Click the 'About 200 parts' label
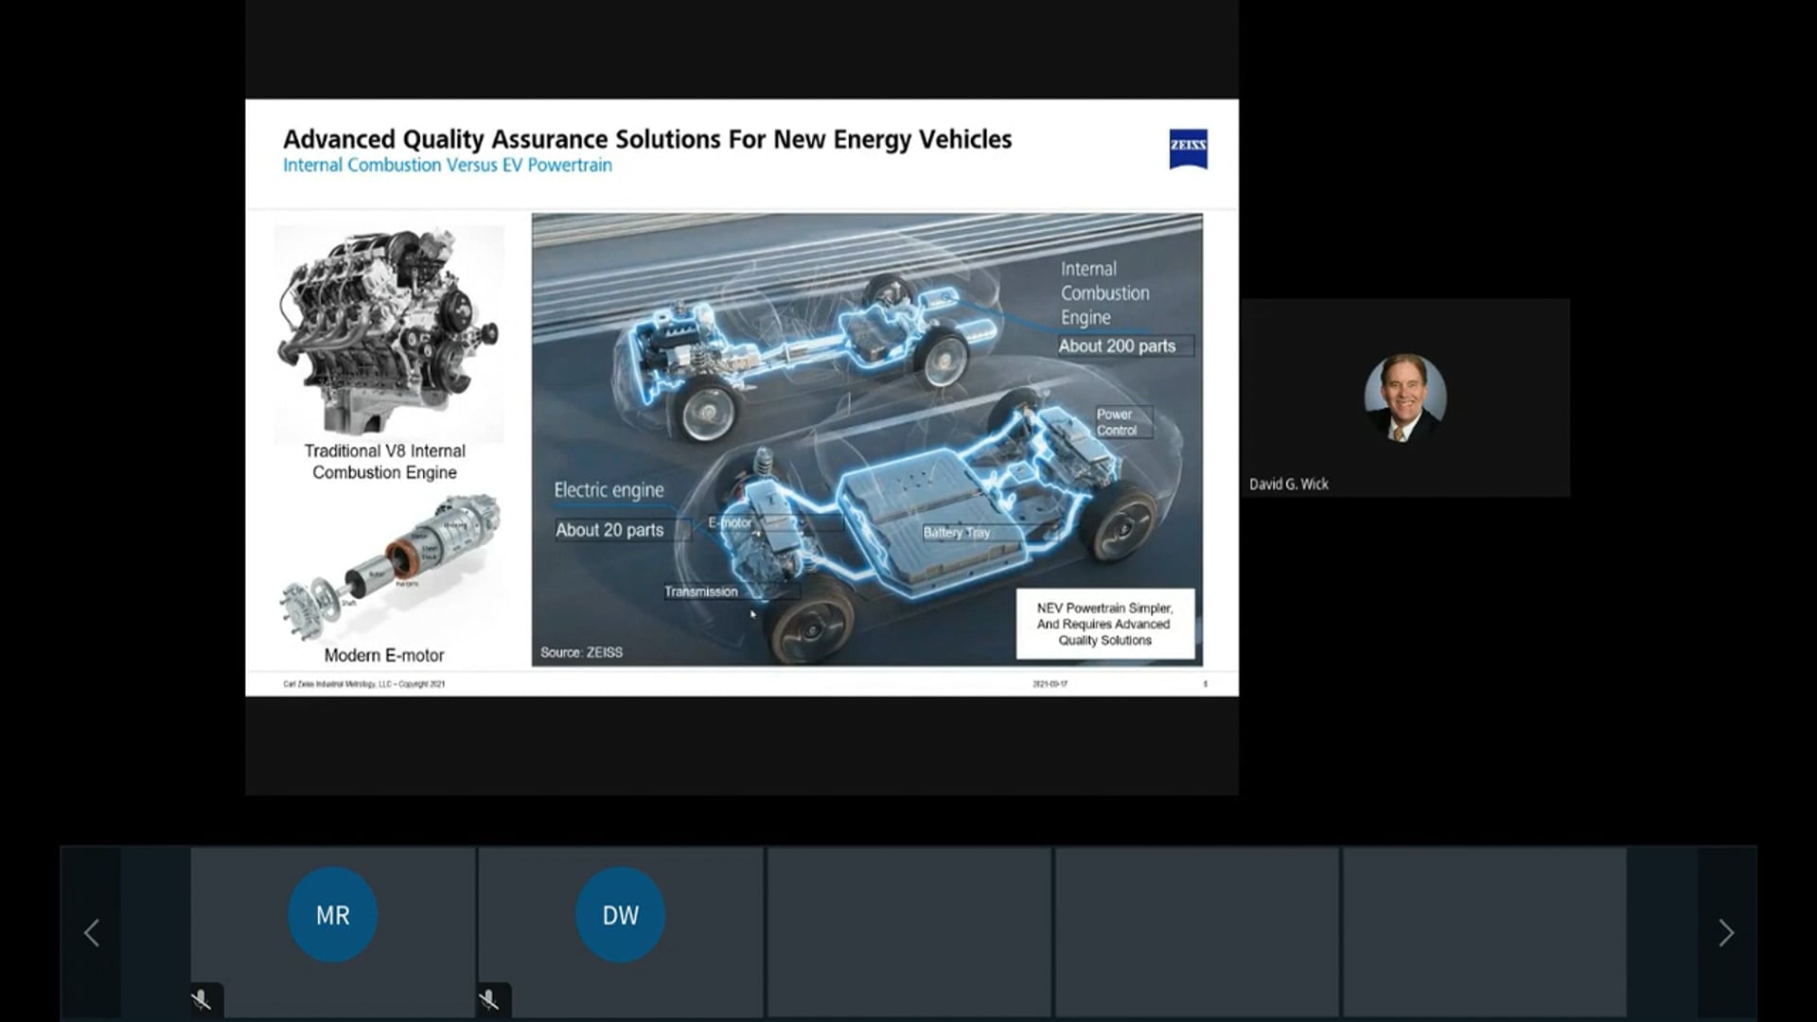This screenshot has height=1022, width=1817. click(1117, 346)
